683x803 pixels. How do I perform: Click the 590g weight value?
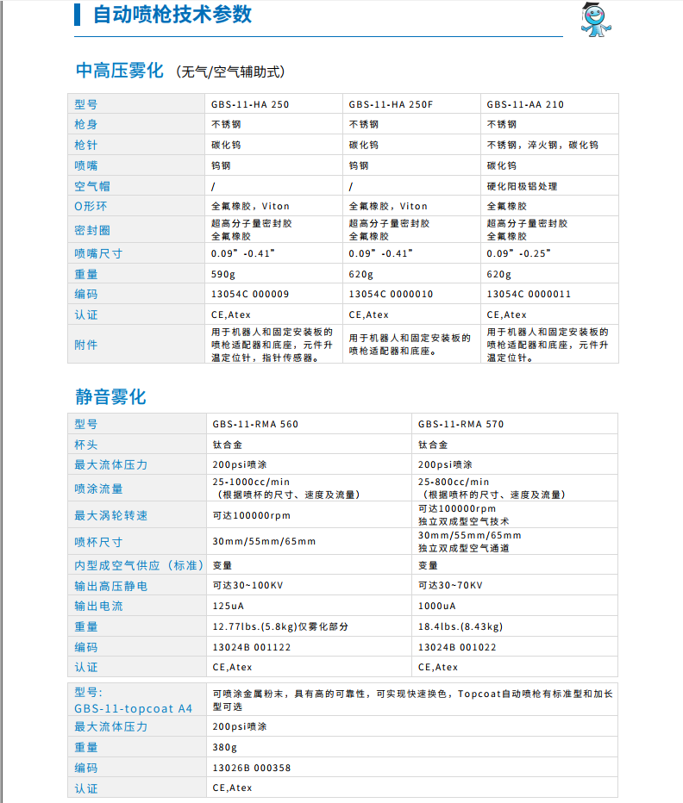(x=223, y=274)
